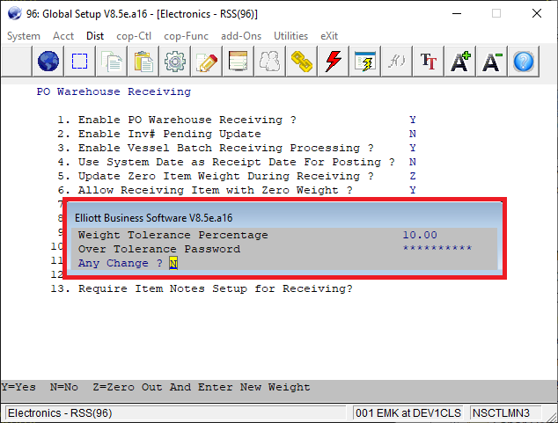Click the Y value for Enable PO Warehouse Receiving

[x=413, y=120]
